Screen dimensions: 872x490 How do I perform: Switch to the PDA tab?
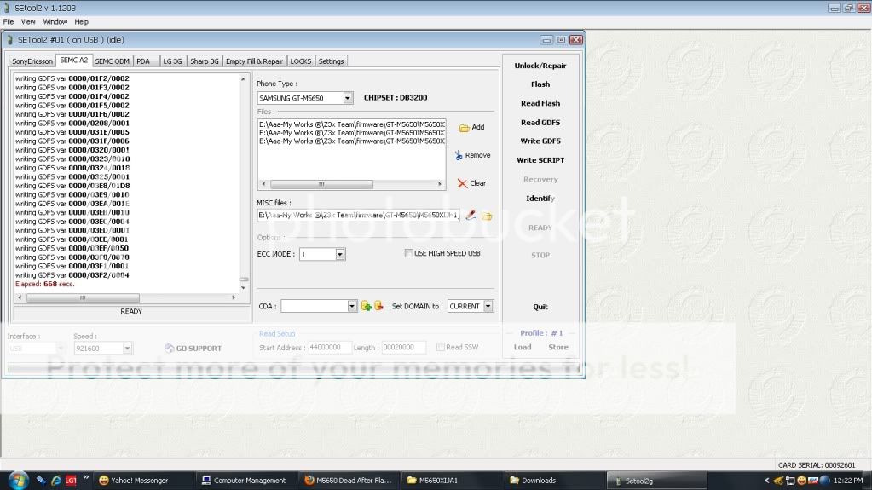click(x=143, y=61)
